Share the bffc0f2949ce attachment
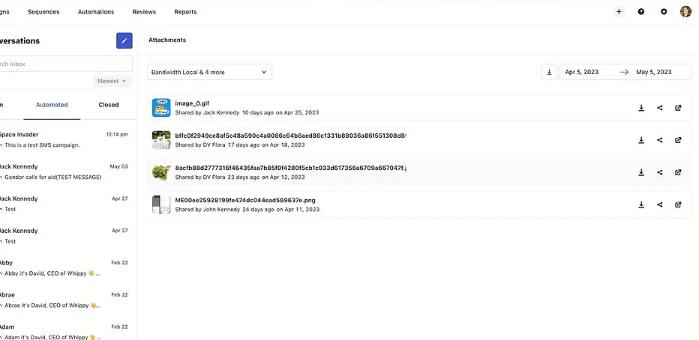699x340 pixels. pyautogui.click(x=660, y=140)
